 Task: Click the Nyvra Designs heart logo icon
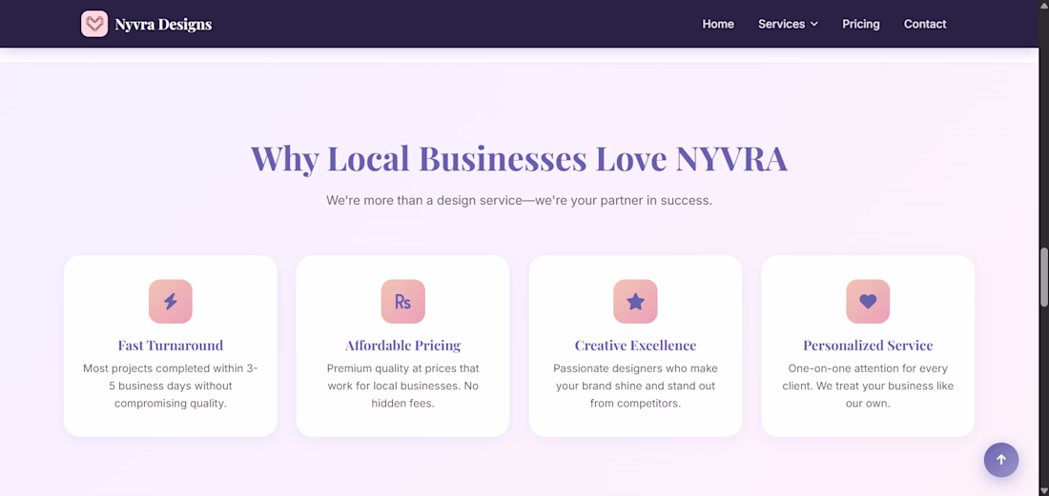[94, 24]
